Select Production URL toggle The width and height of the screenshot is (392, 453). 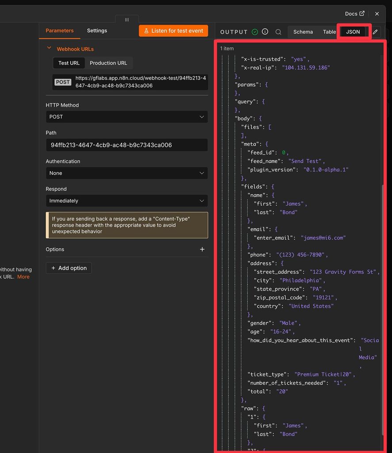tap(108, 63)
